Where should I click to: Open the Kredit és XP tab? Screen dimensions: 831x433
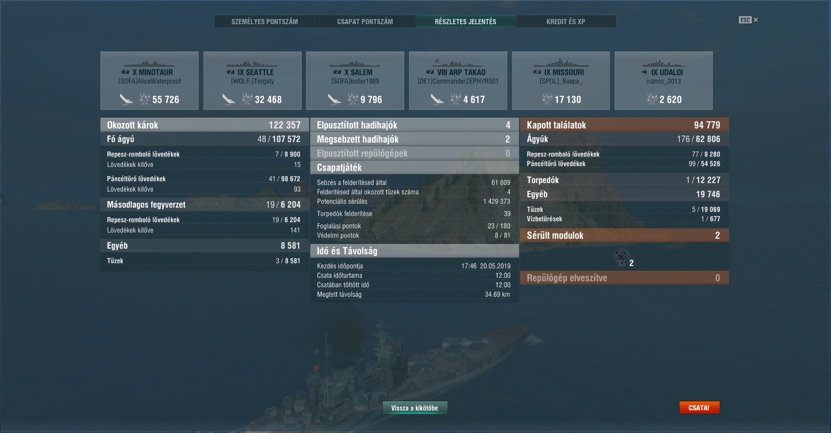click(566, 22)
